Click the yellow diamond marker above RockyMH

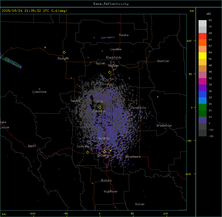[x=64, y=52]
